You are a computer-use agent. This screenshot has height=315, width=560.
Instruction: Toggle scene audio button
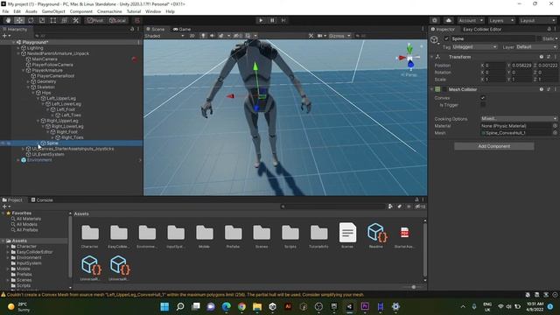212,36
